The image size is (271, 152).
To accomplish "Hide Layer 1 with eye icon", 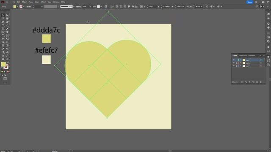I will pyautogui.click(x=234, y=66).
